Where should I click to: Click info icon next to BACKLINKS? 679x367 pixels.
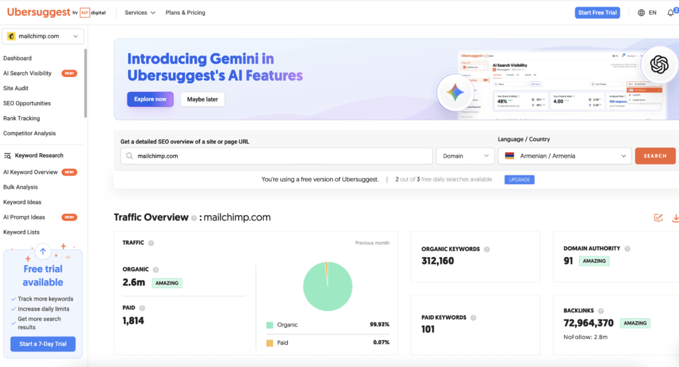[601, 311]
